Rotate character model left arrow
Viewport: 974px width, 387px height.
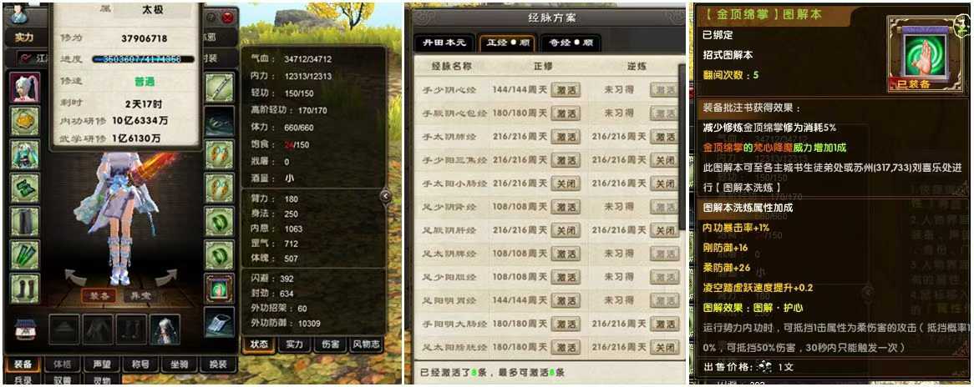tap(76, 277)
